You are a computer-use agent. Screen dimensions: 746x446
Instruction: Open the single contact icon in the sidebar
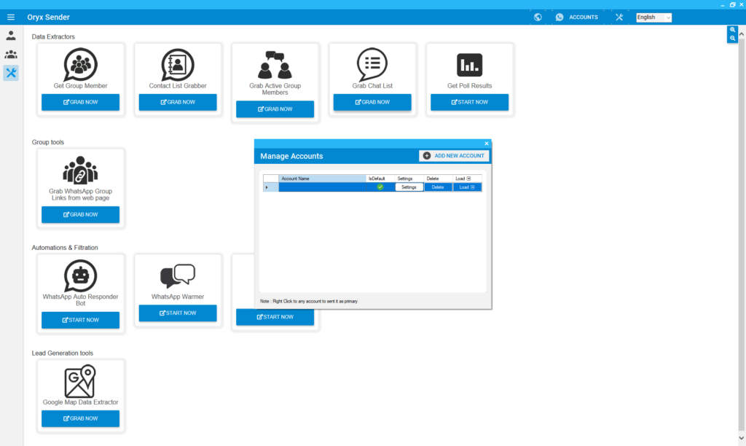click(10, 35)
